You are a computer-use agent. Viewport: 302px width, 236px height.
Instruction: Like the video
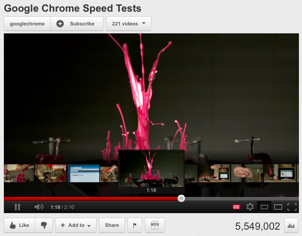pyautogui.click(x=19, y=225)
